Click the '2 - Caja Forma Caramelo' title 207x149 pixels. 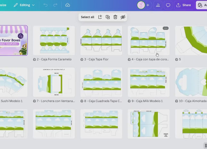coord(54,59)
